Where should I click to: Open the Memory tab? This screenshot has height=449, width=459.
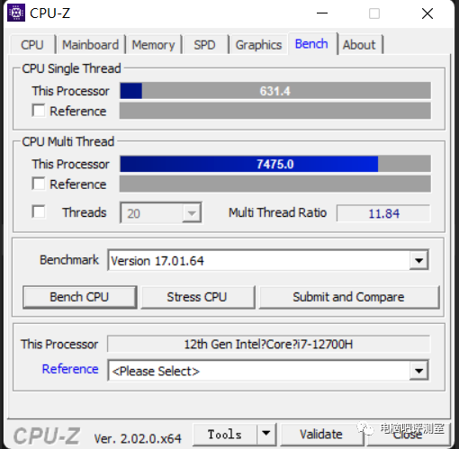click(153, 45)
